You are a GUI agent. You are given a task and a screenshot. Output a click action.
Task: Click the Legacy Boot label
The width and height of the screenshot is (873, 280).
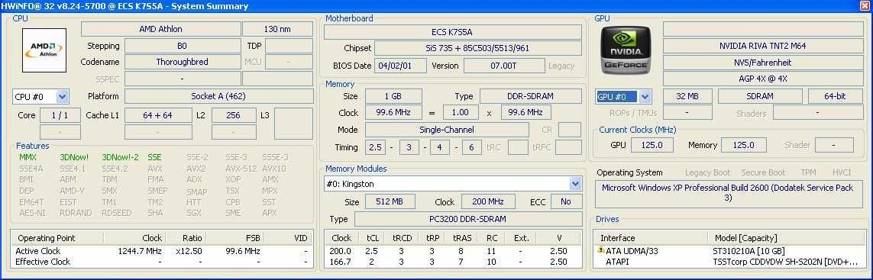[707, 172]
